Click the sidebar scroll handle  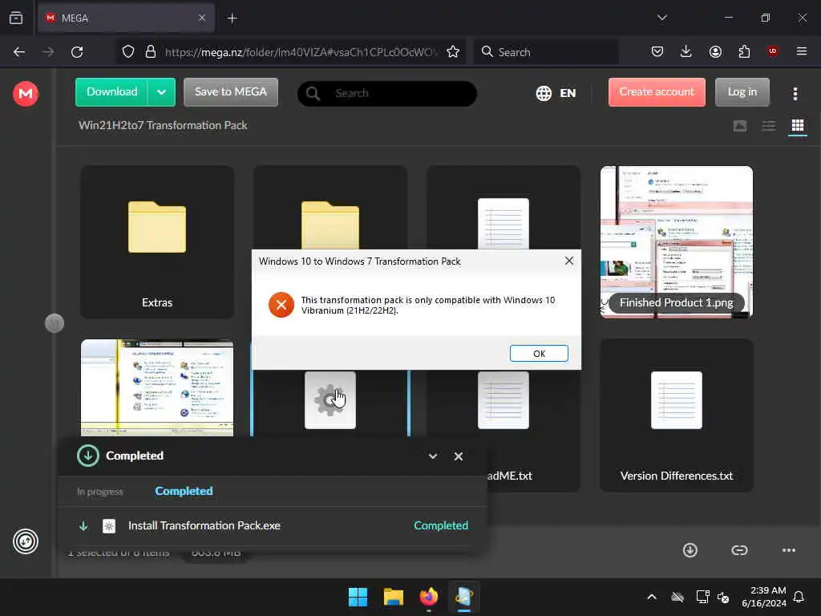[55, 323]
